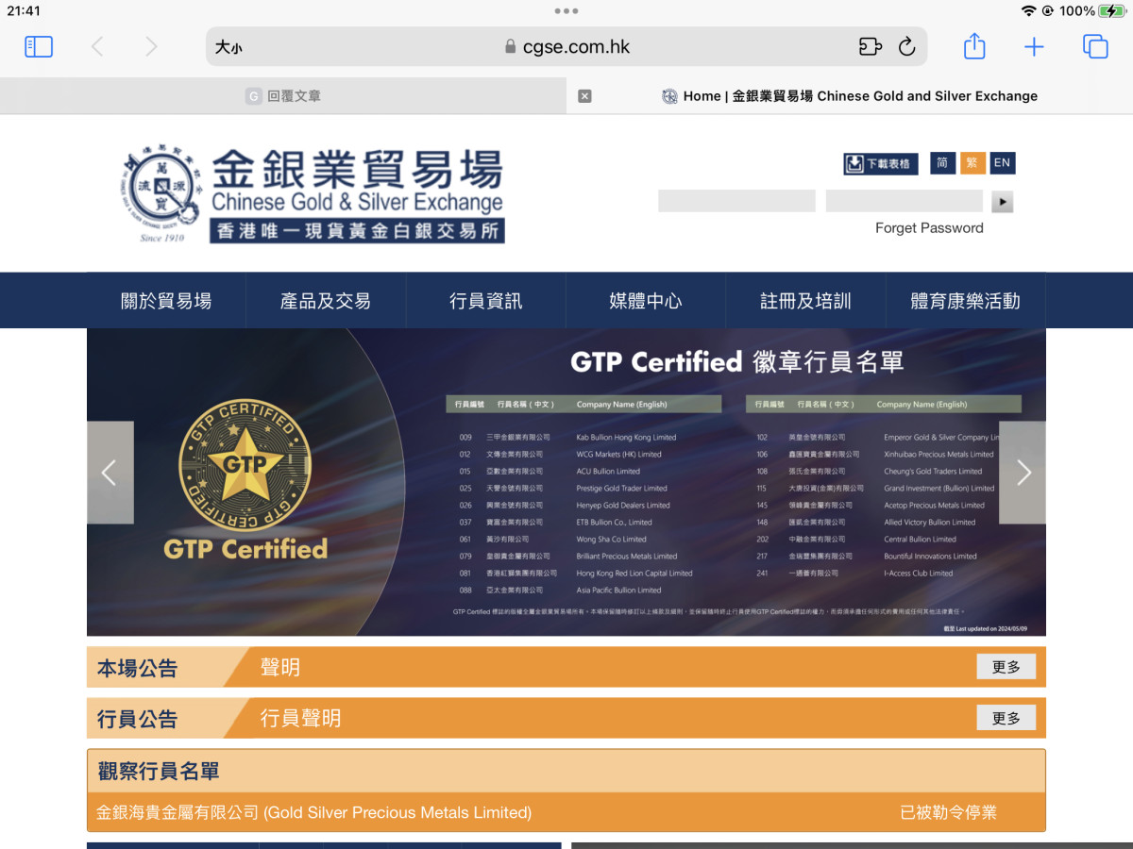Switch language to Simplified 简
The height and width of the screenshot is (849, 1133).
pyautogui.click(x=942, y=163)
